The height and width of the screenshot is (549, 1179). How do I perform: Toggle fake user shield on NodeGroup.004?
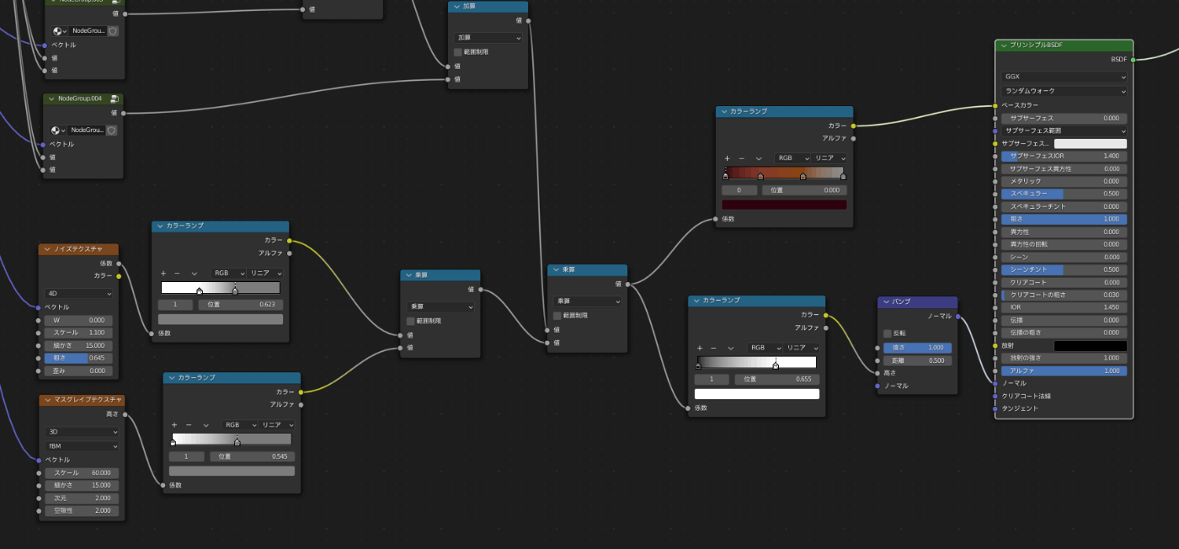pos(113,131)
